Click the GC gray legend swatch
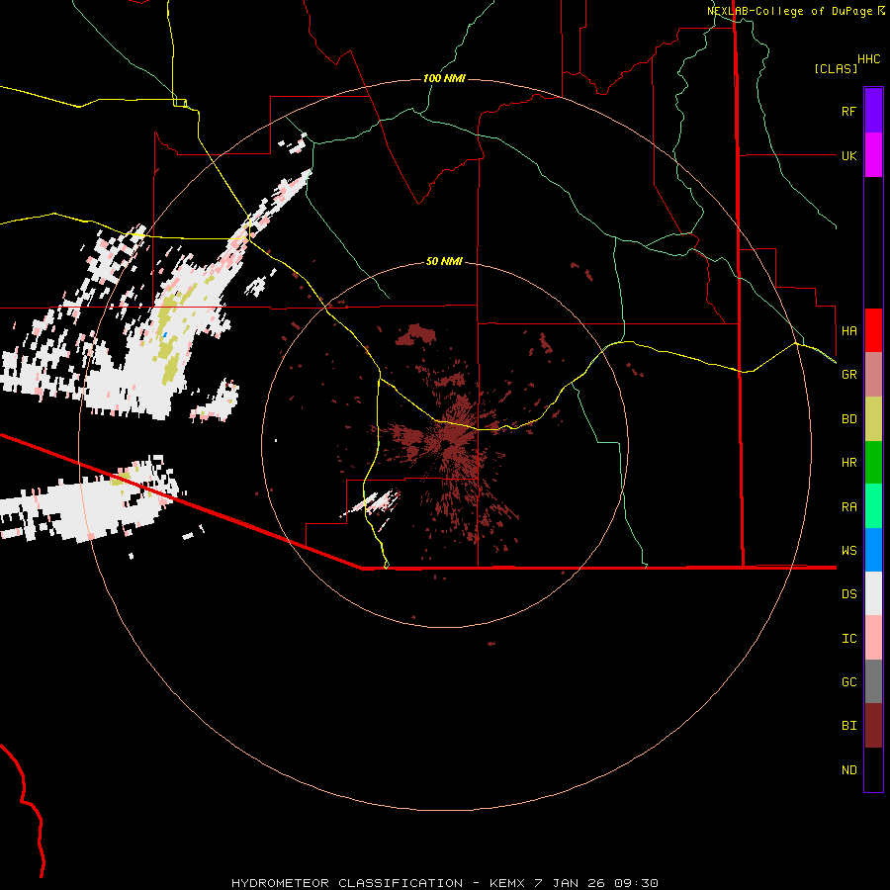Image resolution: width=890 pixels, height=890 pixels. coord(873,681)
